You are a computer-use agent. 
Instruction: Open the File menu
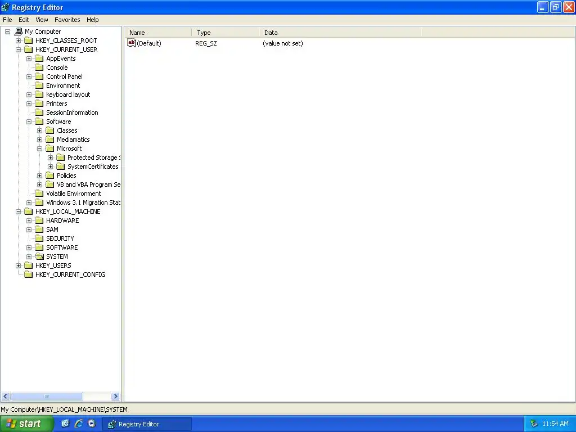pos(7,20)
